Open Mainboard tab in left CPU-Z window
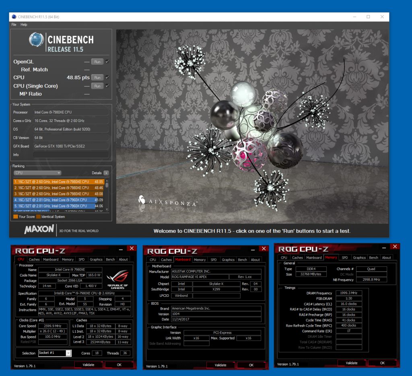412x376 pixels. (51, 259)
